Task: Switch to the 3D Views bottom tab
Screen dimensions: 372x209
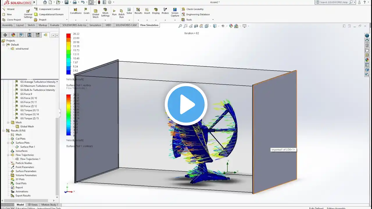Action: pos(33,205)
